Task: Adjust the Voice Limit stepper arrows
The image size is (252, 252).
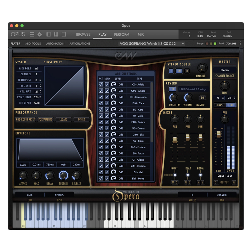Action: tap(40, 97)
